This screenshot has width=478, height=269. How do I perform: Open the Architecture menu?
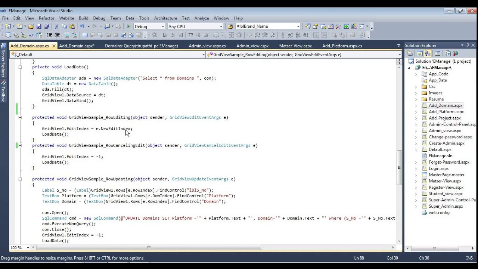165,18
